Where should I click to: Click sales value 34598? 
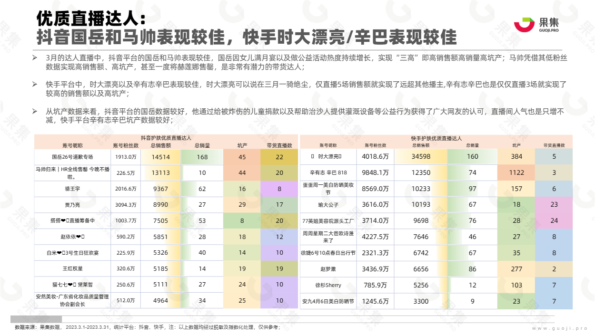tap(421, 156)
